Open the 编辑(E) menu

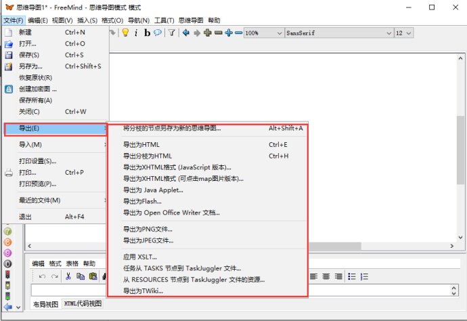tap(37, 20)
